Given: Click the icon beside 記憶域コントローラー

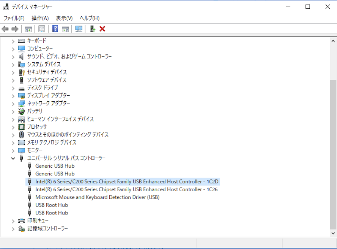Looking at the screenshot, I should pos(22,229).
